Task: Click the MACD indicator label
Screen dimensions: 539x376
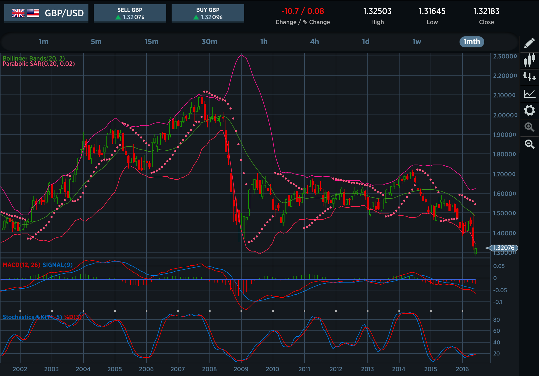Action: click(x=21, y=265)
